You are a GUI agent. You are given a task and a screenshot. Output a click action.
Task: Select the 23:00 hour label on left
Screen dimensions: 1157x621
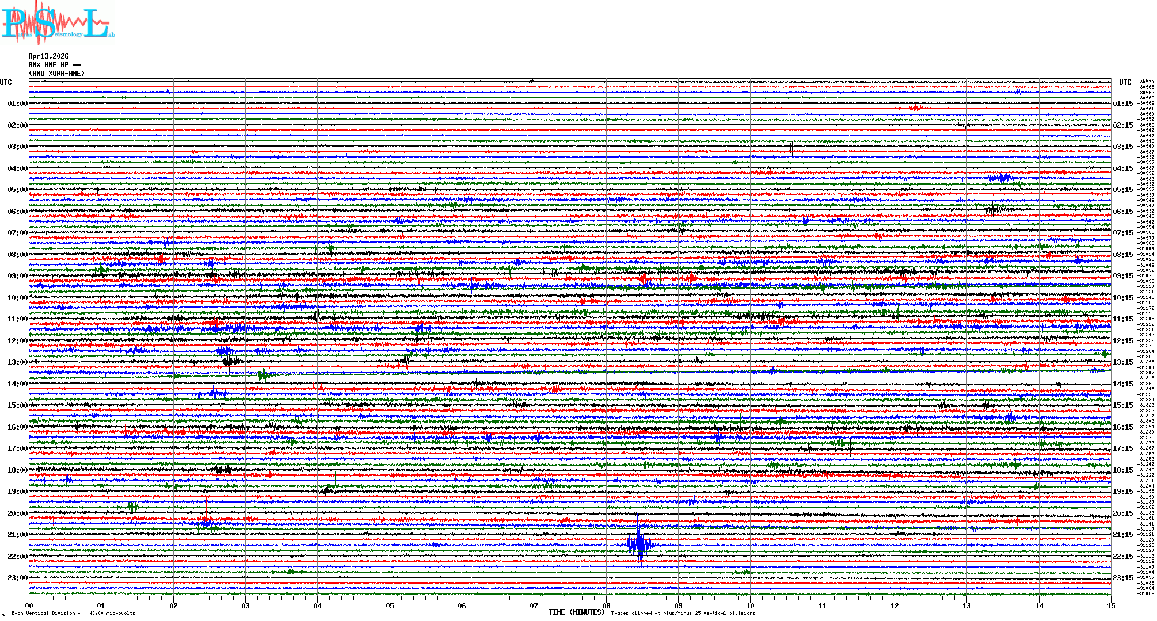tap(17, 578)
